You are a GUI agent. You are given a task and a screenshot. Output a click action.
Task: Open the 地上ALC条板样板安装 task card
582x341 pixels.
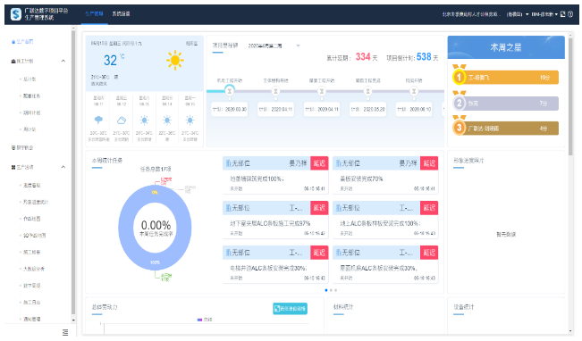(385, 219)
